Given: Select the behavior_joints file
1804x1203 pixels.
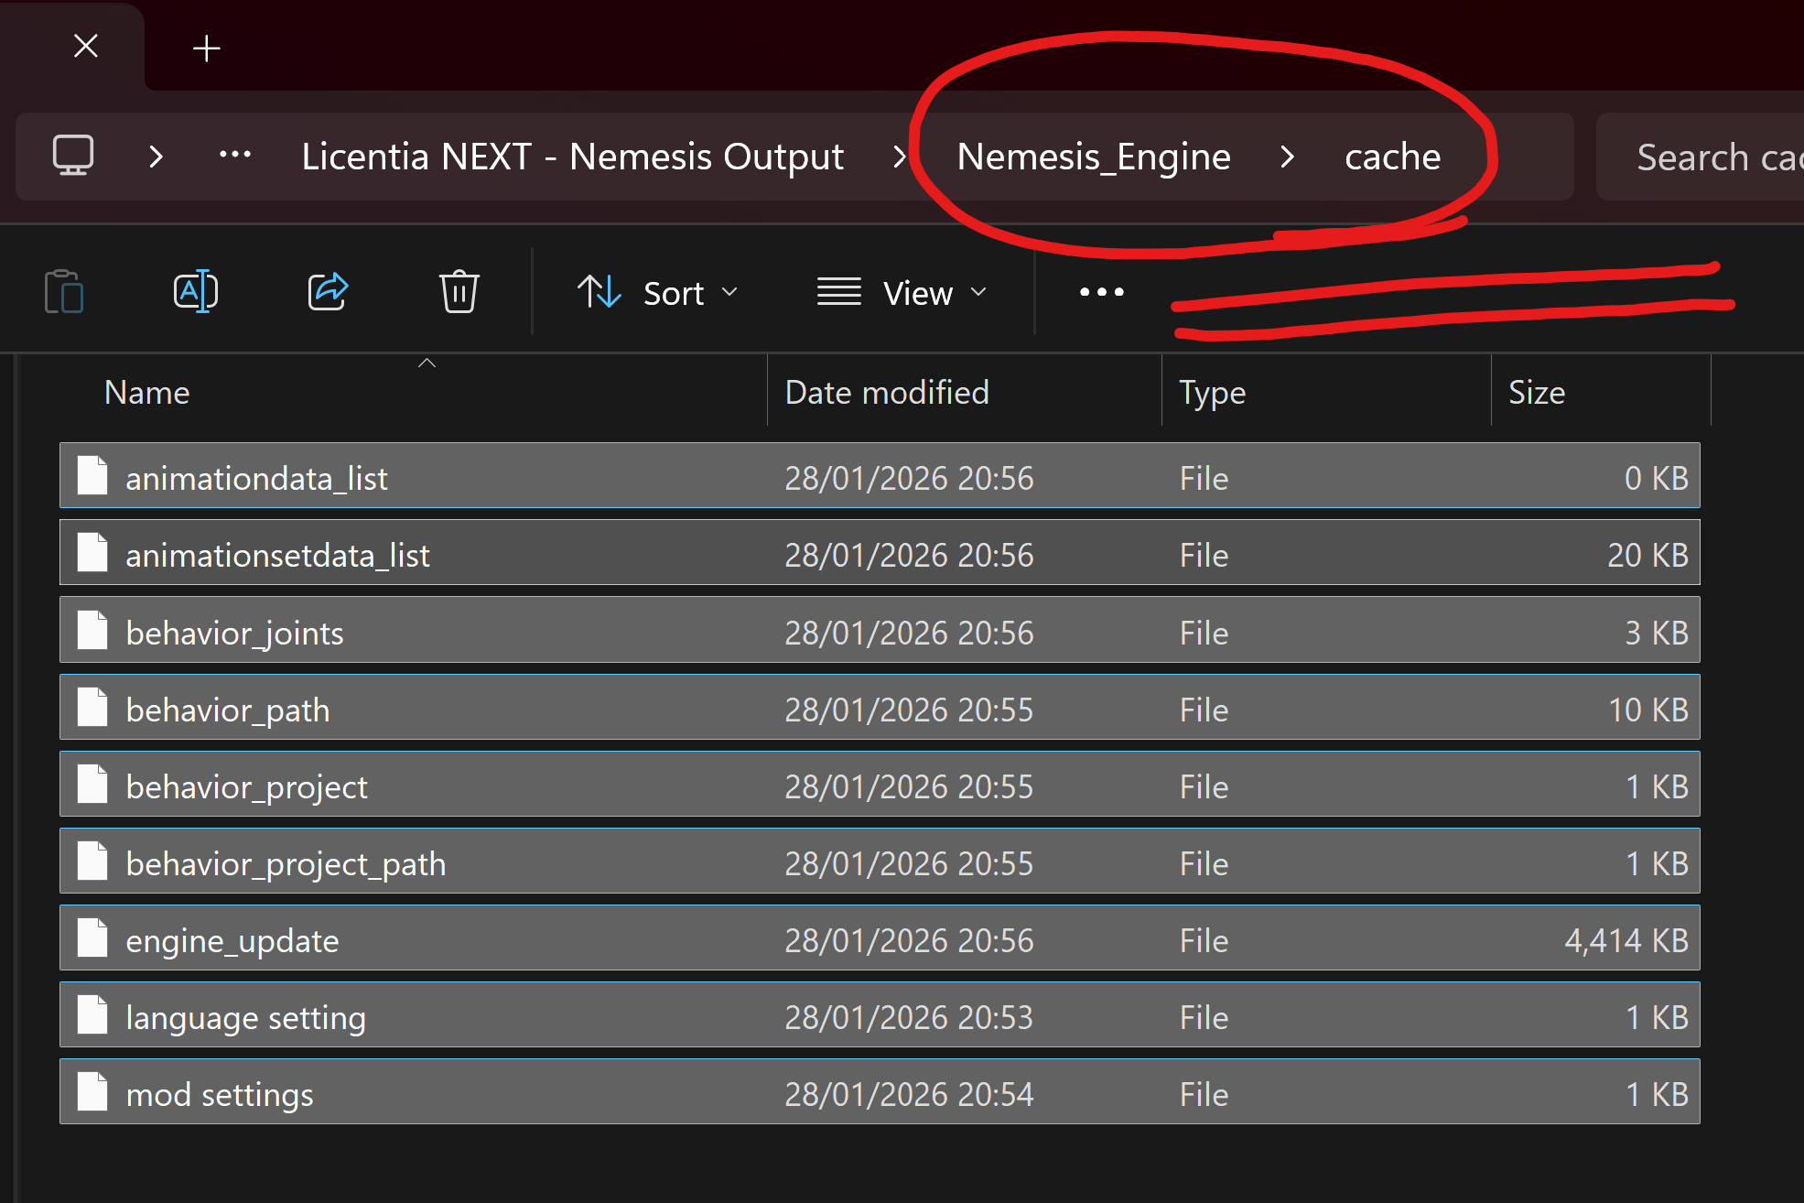Looking at the screenshot, I should click(x=234, y=633).
